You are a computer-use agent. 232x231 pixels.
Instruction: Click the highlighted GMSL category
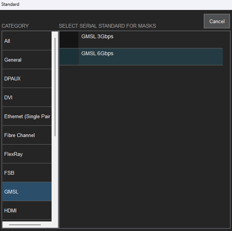pos(27,192)
